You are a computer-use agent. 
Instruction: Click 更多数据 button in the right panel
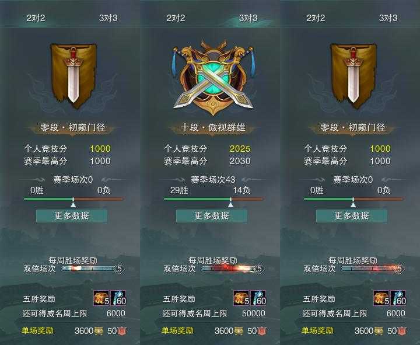[x=352, y=216]
